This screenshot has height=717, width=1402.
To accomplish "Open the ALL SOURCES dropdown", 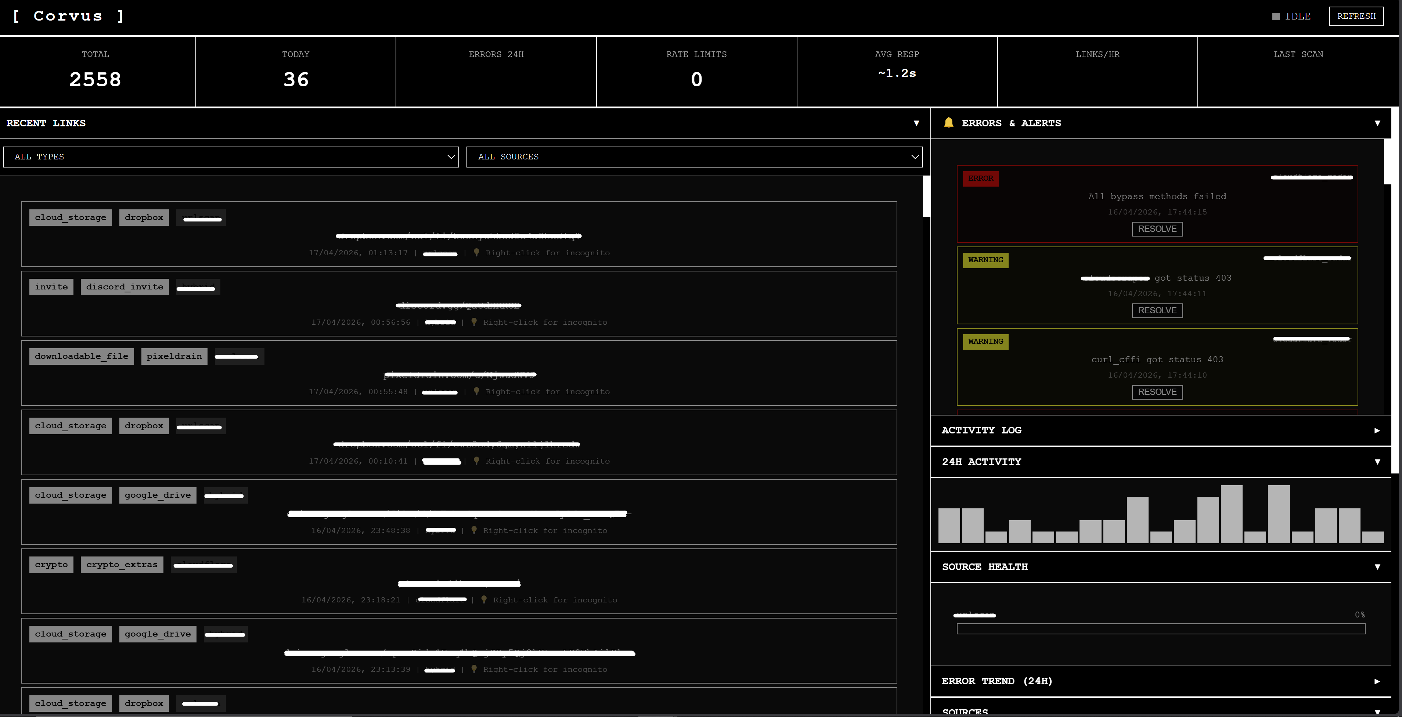I will click(x=695, y=157).
